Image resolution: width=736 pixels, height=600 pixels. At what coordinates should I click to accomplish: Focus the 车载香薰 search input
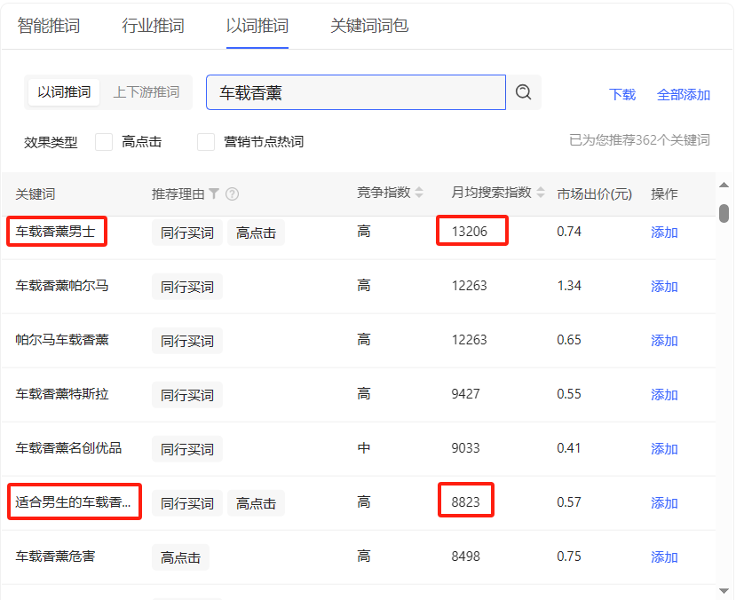coord(356,92)
